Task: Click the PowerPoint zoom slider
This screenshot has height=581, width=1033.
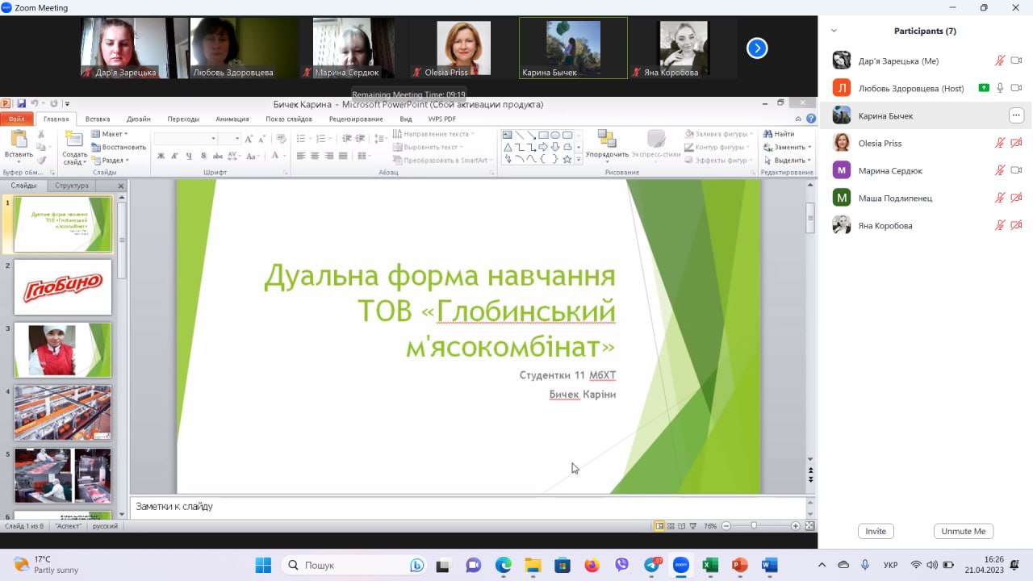Action: (754, 525)
